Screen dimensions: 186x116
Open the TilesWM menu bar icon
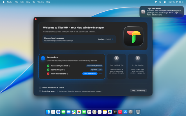point(156,2)
